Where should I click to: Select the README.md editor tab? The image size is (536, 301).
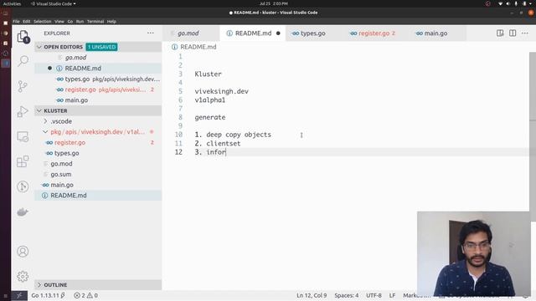coord(253,33)
